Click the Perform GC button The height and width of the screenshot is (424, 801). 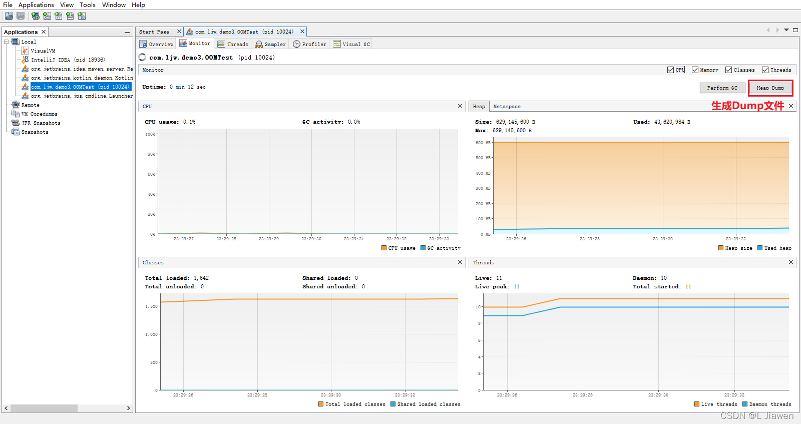click(722, 88)
